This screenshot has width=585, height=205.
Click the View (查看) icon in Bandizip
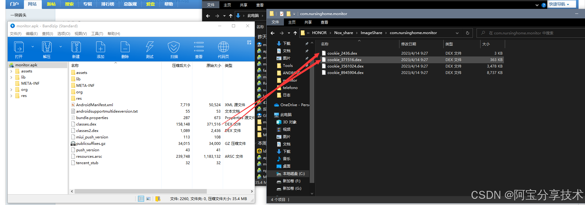coord(199,47)
